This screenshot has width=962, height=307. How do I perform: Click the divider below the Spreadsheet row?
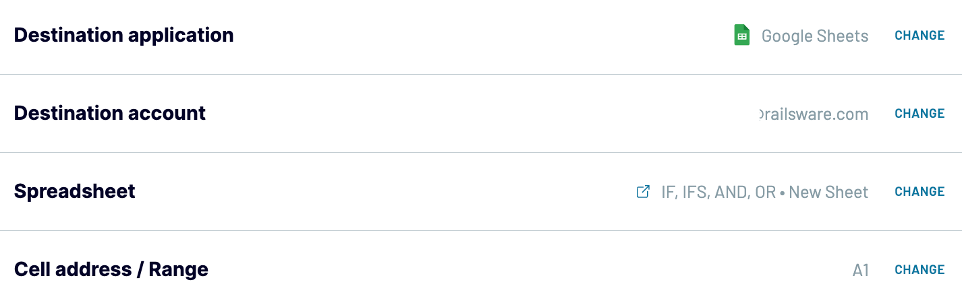click(481, 230)
